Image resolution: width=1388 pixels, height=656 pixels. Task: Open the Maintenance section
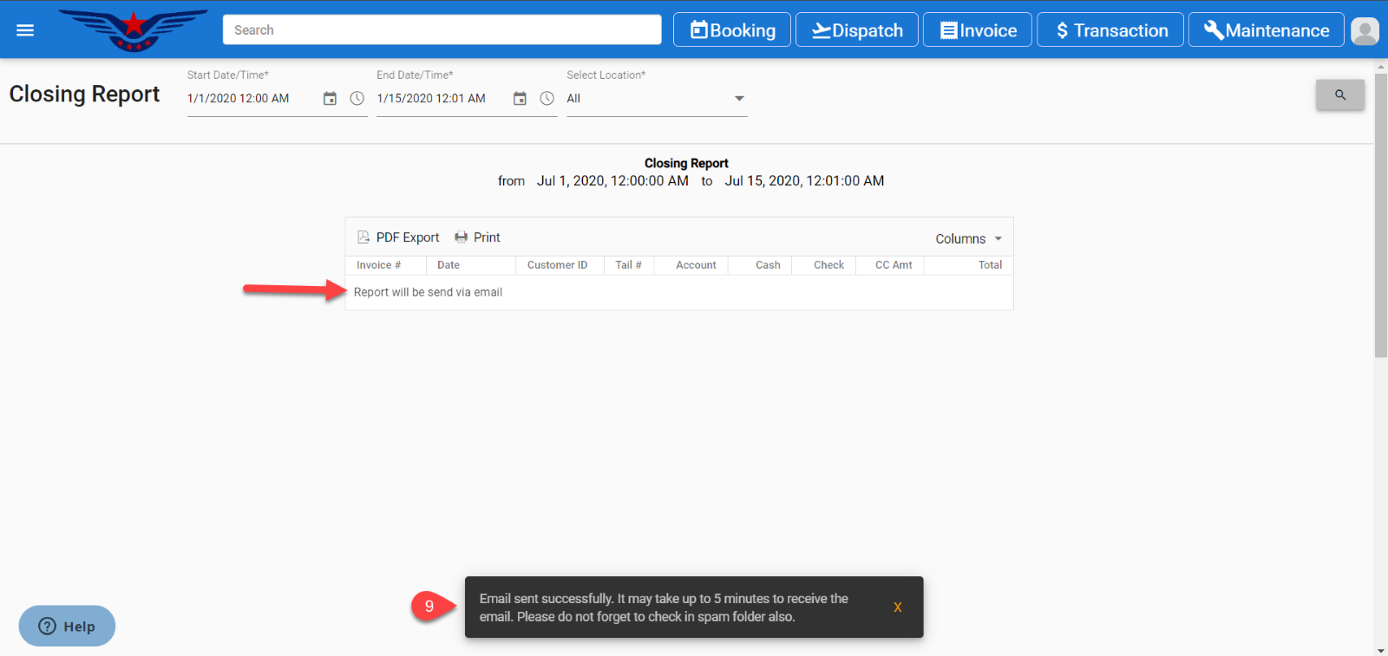(x=1266, y=30)
